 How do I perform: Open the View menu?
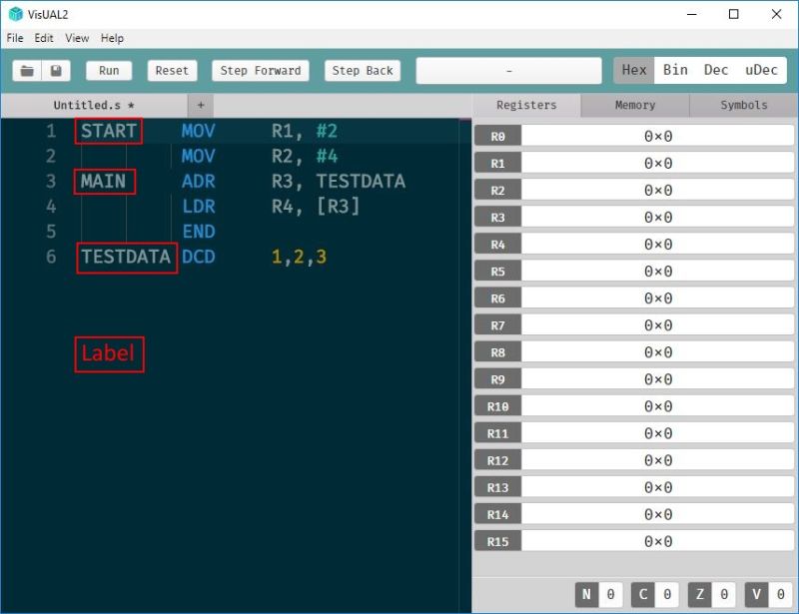coord(77,38)
